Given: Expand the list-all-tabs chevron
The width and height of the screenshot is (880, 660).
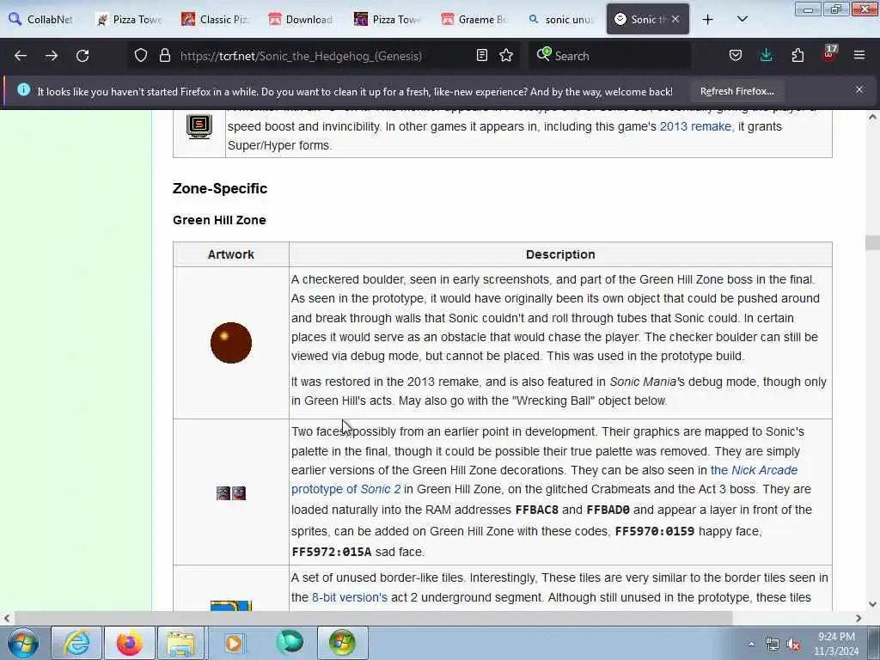Looking at the screenshot, I should point(742,20).
